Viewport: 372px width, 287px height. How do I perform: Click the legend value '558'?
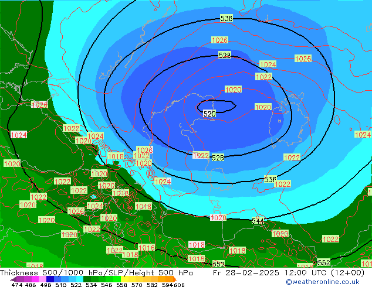121,285
